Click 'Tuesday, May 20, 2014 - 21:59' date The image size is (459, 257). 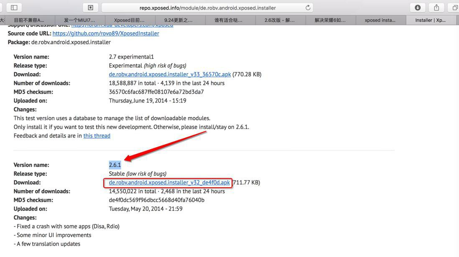(145, 209)
